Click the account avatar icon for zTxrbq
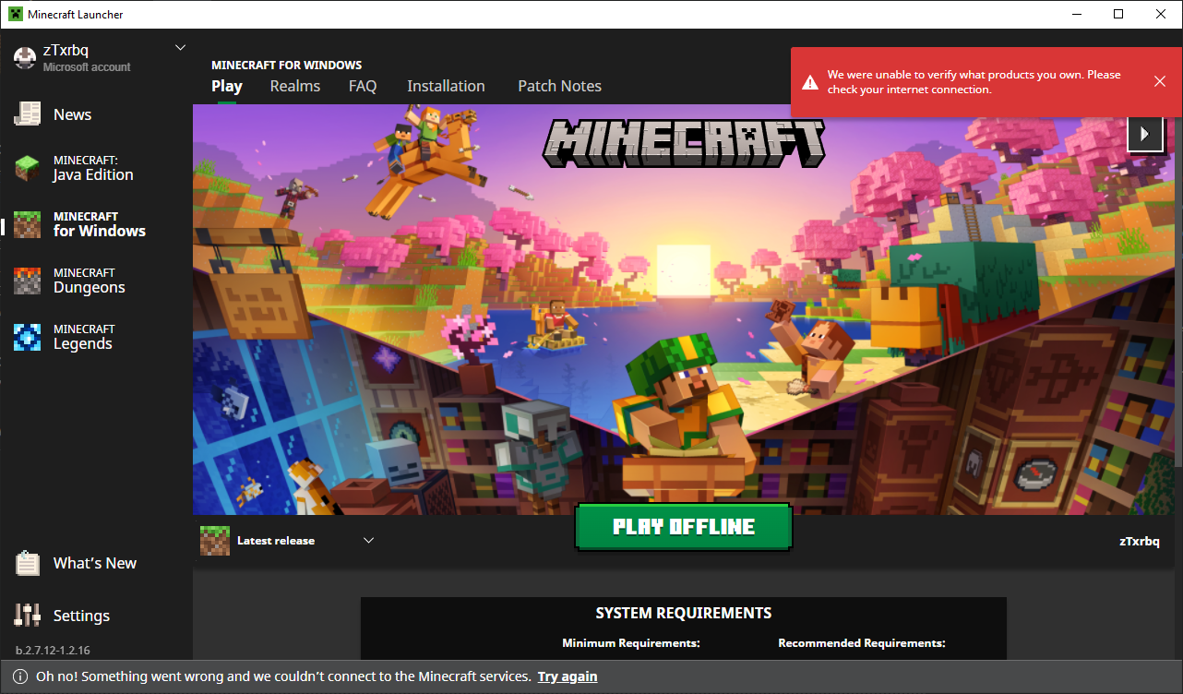Image resolution: width=1183 pixels, height=694 pixels. (24, 57)
